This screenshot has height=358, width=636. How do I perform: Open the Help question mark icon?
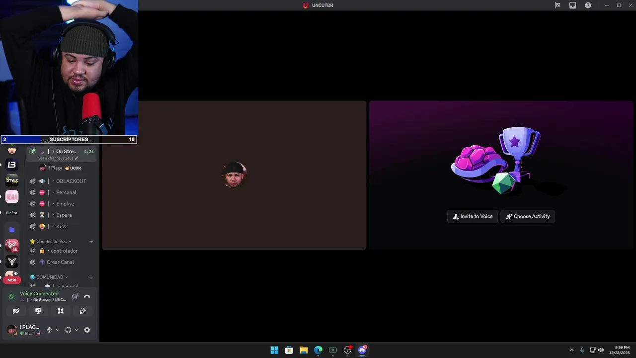(x=588, y=5)
